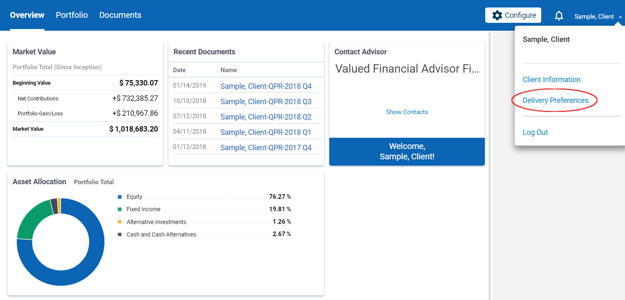Switch to the Portfolio tab
625x300 pixels.
(71, 15)
